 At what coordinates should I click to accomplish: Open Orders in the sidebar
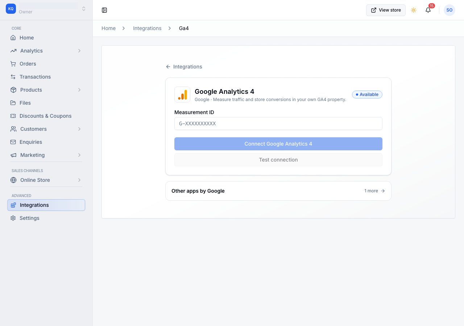[46, 64]
